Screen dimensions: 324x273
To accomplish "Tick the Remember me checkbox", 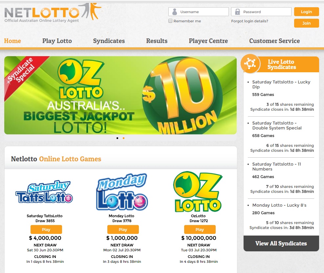I will 170,21.
